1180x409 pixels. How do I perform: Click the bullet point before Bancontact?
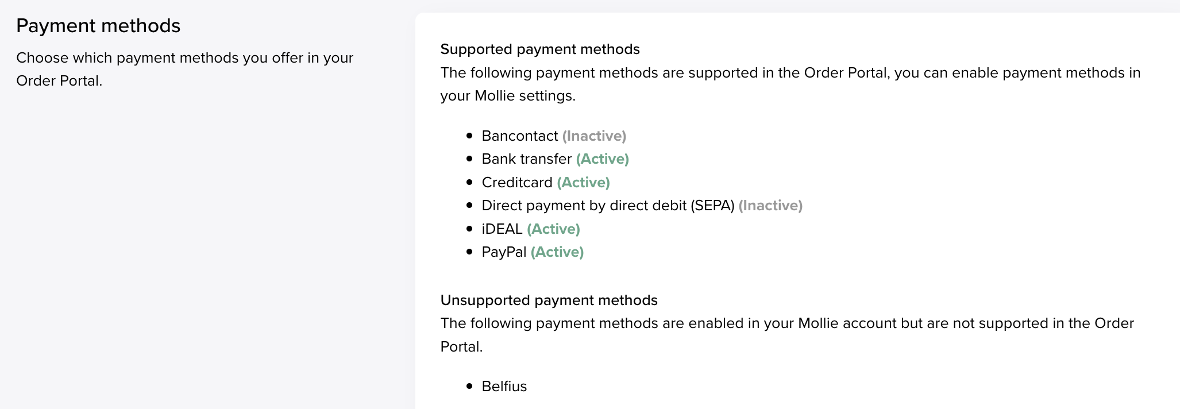pyautogui.click(x=469, y=136)
